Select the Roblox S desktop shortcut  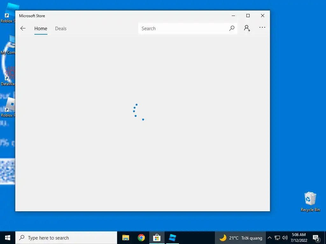(x=8, y=13)
